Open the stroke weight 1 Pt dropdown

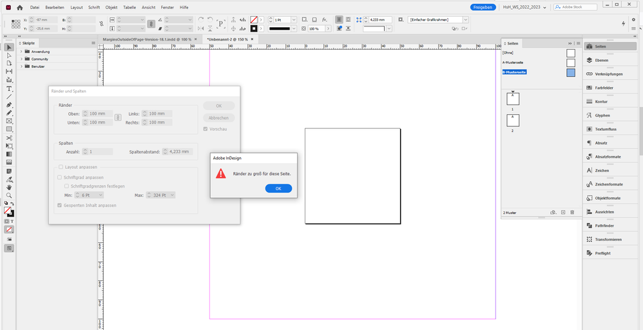(294, 20)
